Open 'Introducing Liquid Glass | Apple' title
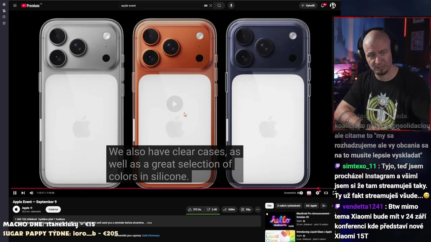The image size is (431, 242). [x=314, y=232]
